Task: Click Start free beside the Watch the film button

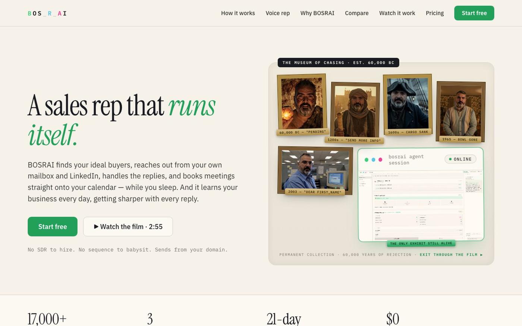Action: tap(53, 227)
